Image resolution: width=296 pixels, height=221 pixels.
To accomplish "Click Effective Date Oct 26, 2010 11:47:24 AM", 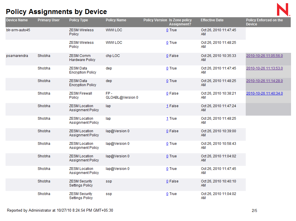I will [218, 108].
